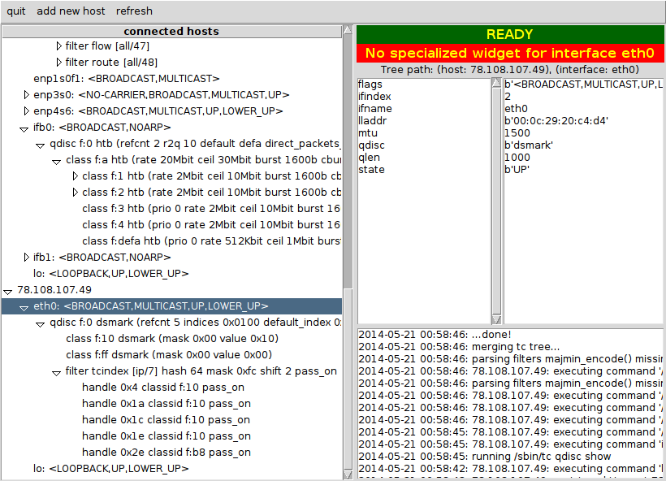Expand the ifb1 interface node
666x481 pixels.
[x=27, y=257]
